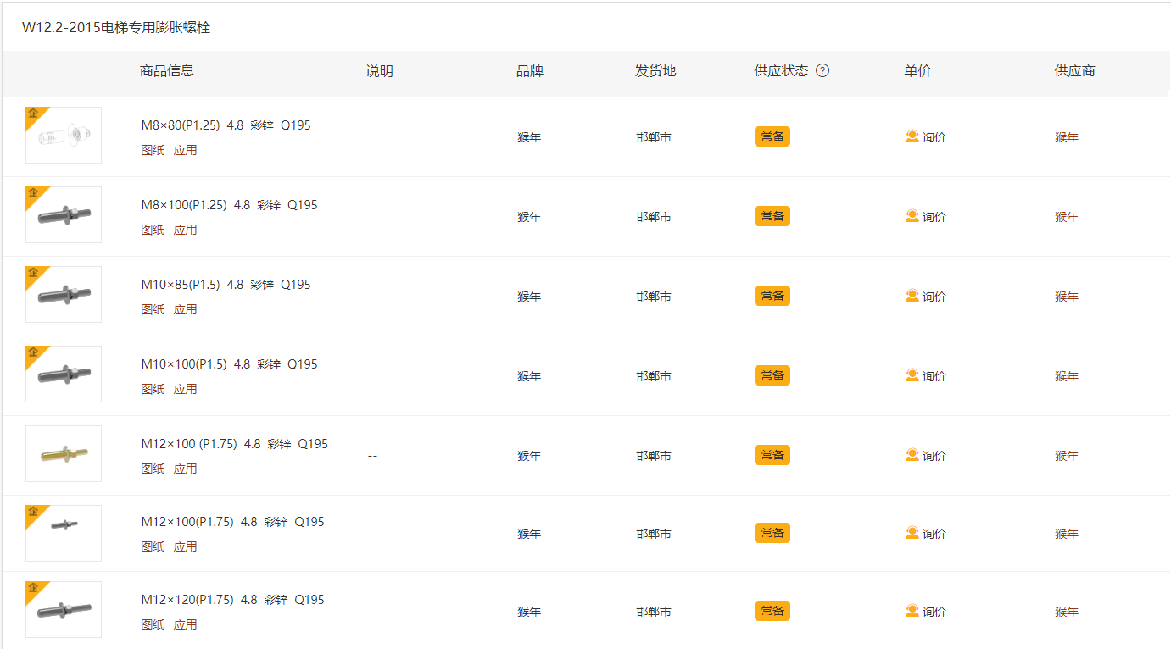Click the inquiry icon for M10×85 row
Viewport: 1171px width, 649px height.
(912, 296)
